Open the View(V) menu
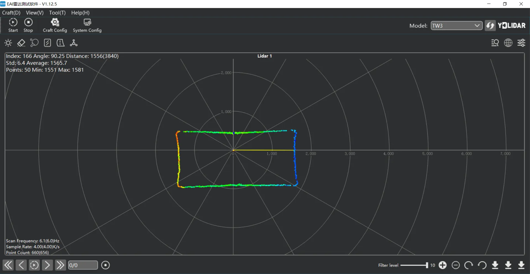This screenshot has width=530, height=274. point(35,13)
